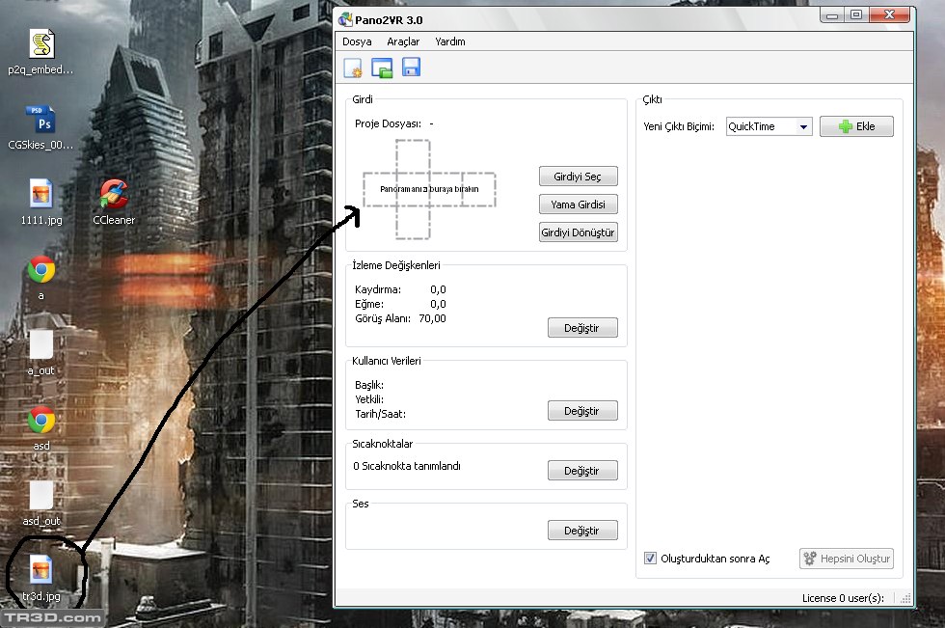The image size is (945, 628).
Task: Select the CCleaner desktop icon
Action: (x=114, y=196)
